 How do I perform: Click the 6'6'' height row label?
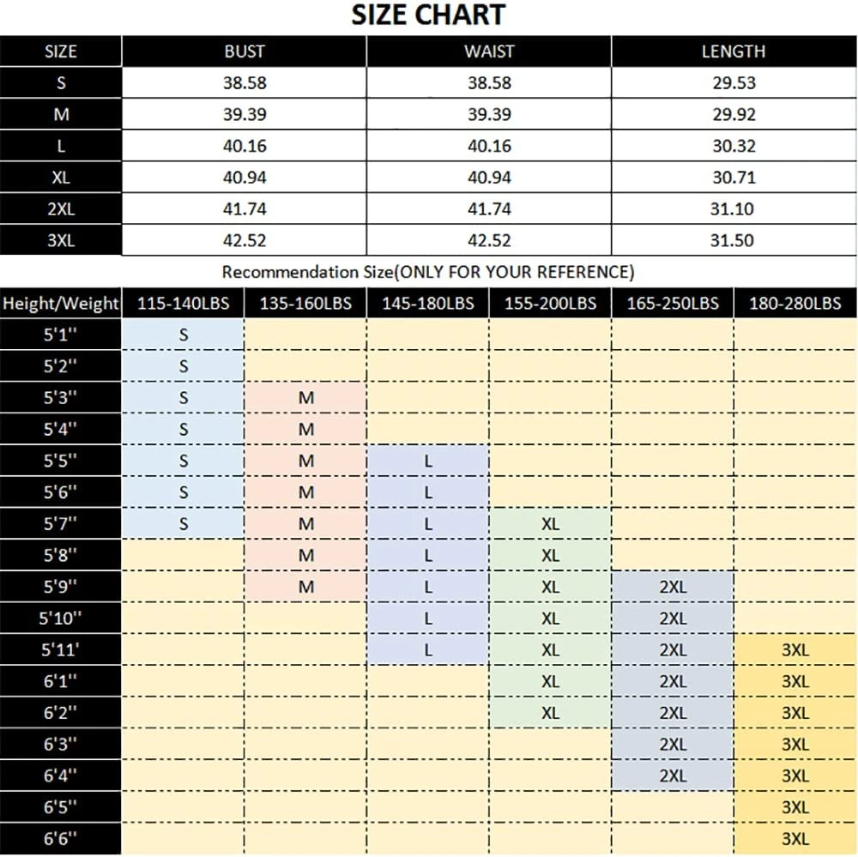click(x=60, y=839)
